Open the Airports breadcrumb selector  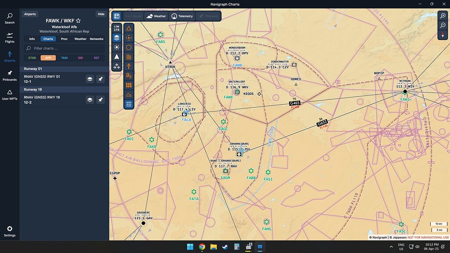(29, 14)
